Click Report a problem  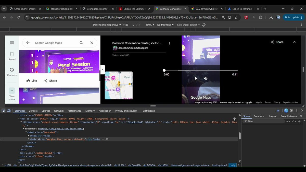pyautogui.click(x=290, y=102)
